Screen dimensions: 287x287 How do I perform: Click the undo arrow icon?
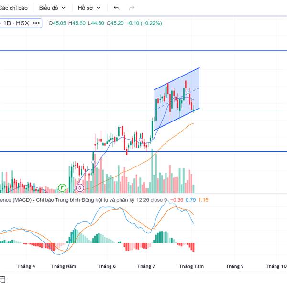coord(116,8)
